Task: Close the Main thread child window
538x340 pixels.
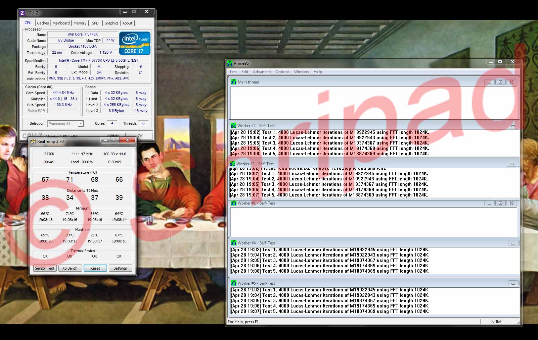Action: coord(511,82)
